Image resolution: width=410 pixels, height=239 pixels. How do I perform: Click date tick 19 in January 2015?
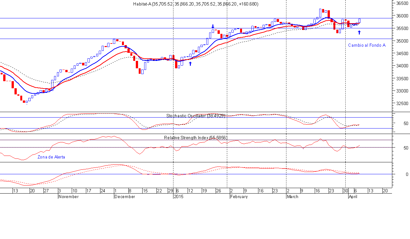coord(205,191)
